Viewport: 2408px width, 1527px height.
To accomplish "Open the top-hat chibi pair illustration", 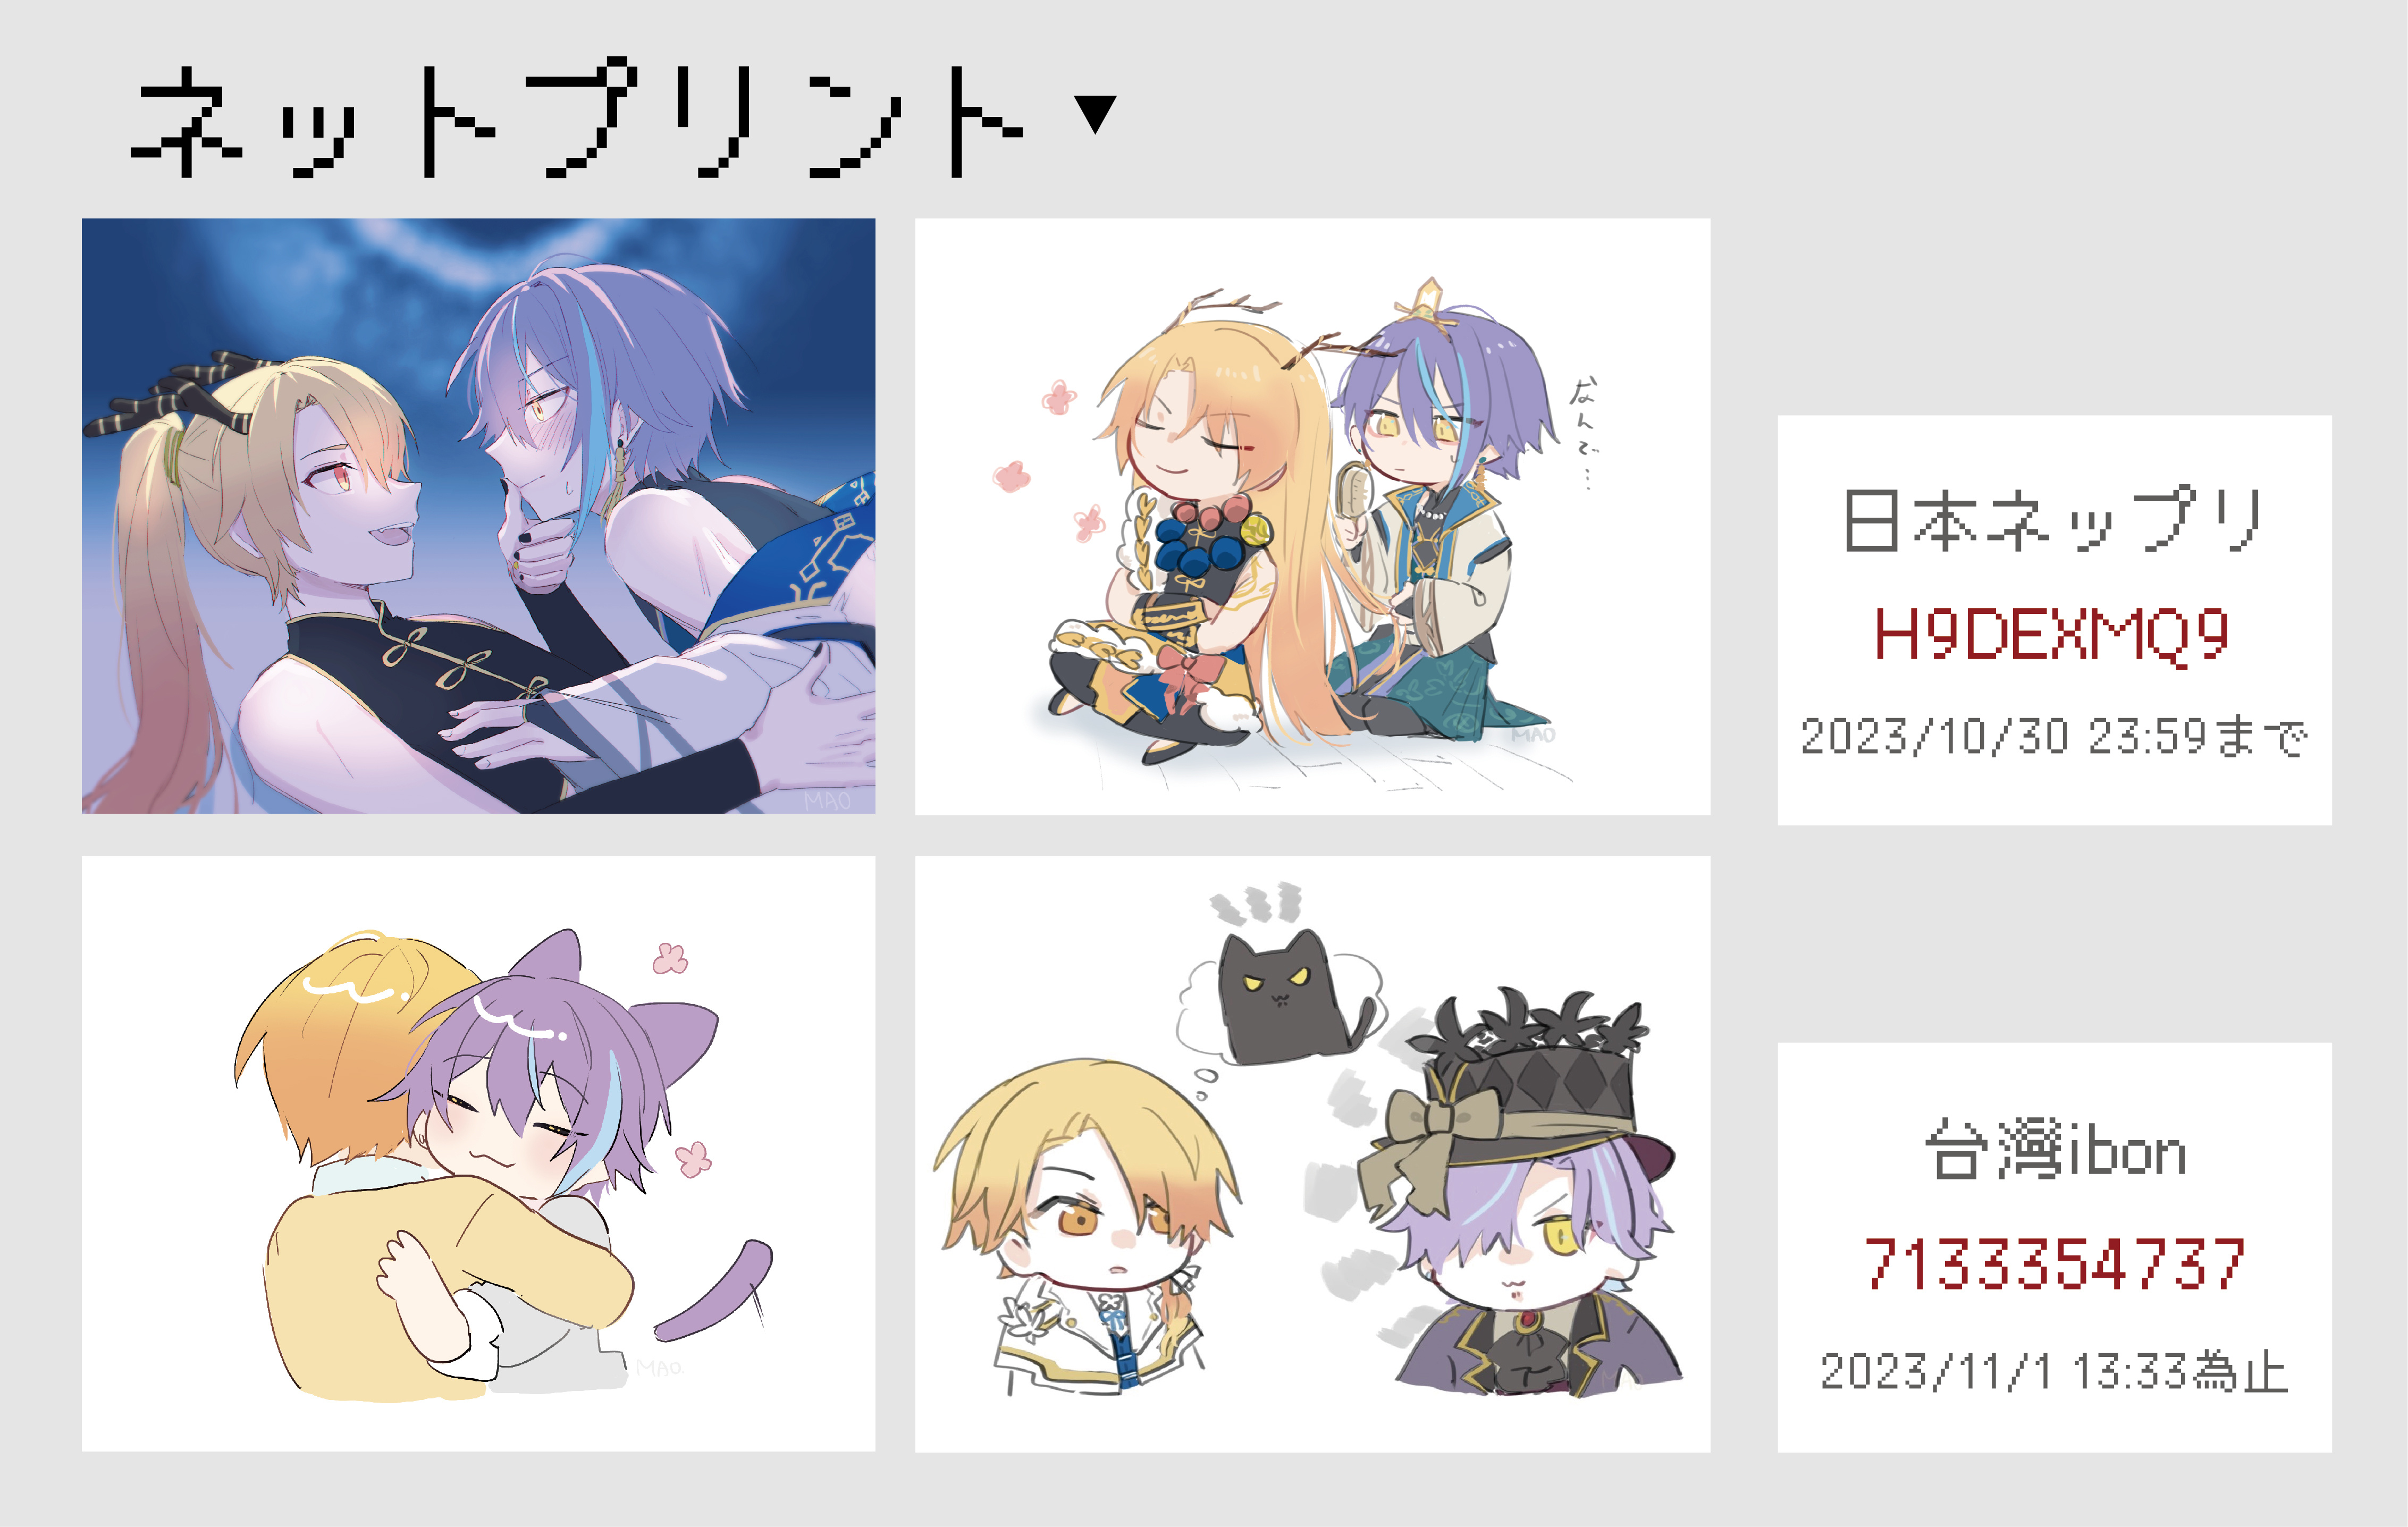I will pyautogui.click(x=1312, y=1153).
